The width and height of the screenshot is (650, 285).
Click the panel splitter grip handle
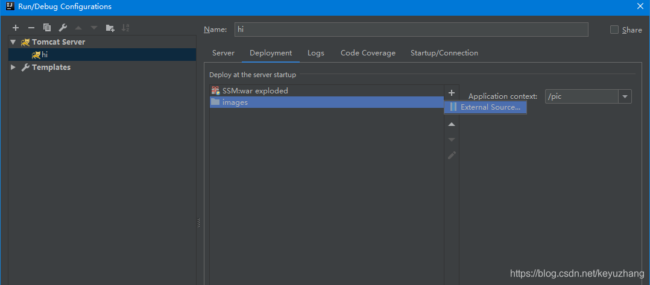pos(198,223)
